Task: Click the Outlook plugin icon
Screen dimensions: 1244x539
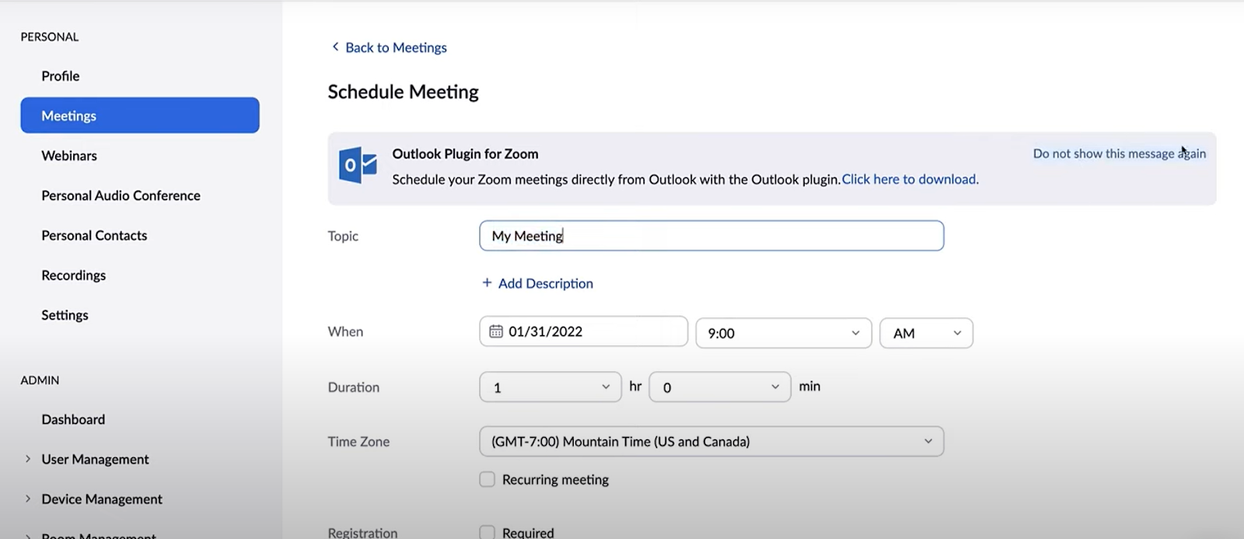Action: tap(358, 166)
